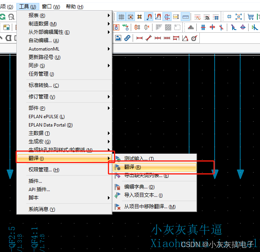Click the red ring blue line icon
This screenshot has height=252, width=260.
point(212,27)
